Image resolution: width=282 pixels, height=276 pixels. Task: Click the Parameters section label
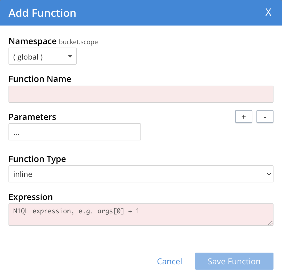pos(32,117)
